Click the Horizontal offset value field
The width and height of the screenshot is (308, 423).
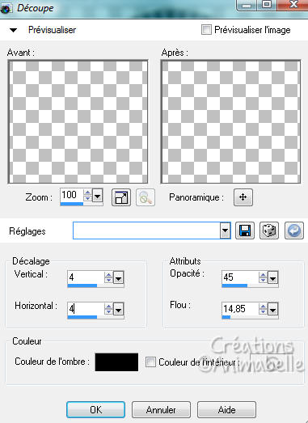(86, 309)
